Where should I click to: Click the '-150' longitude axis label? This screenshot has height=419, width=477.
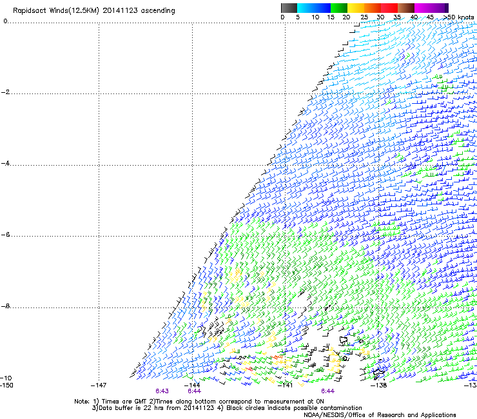[6, 385]
